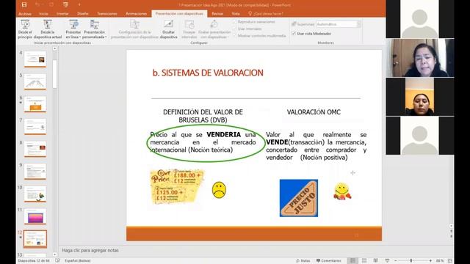Switch to the Vista tab
470x264 pixels.
point(236,13)
